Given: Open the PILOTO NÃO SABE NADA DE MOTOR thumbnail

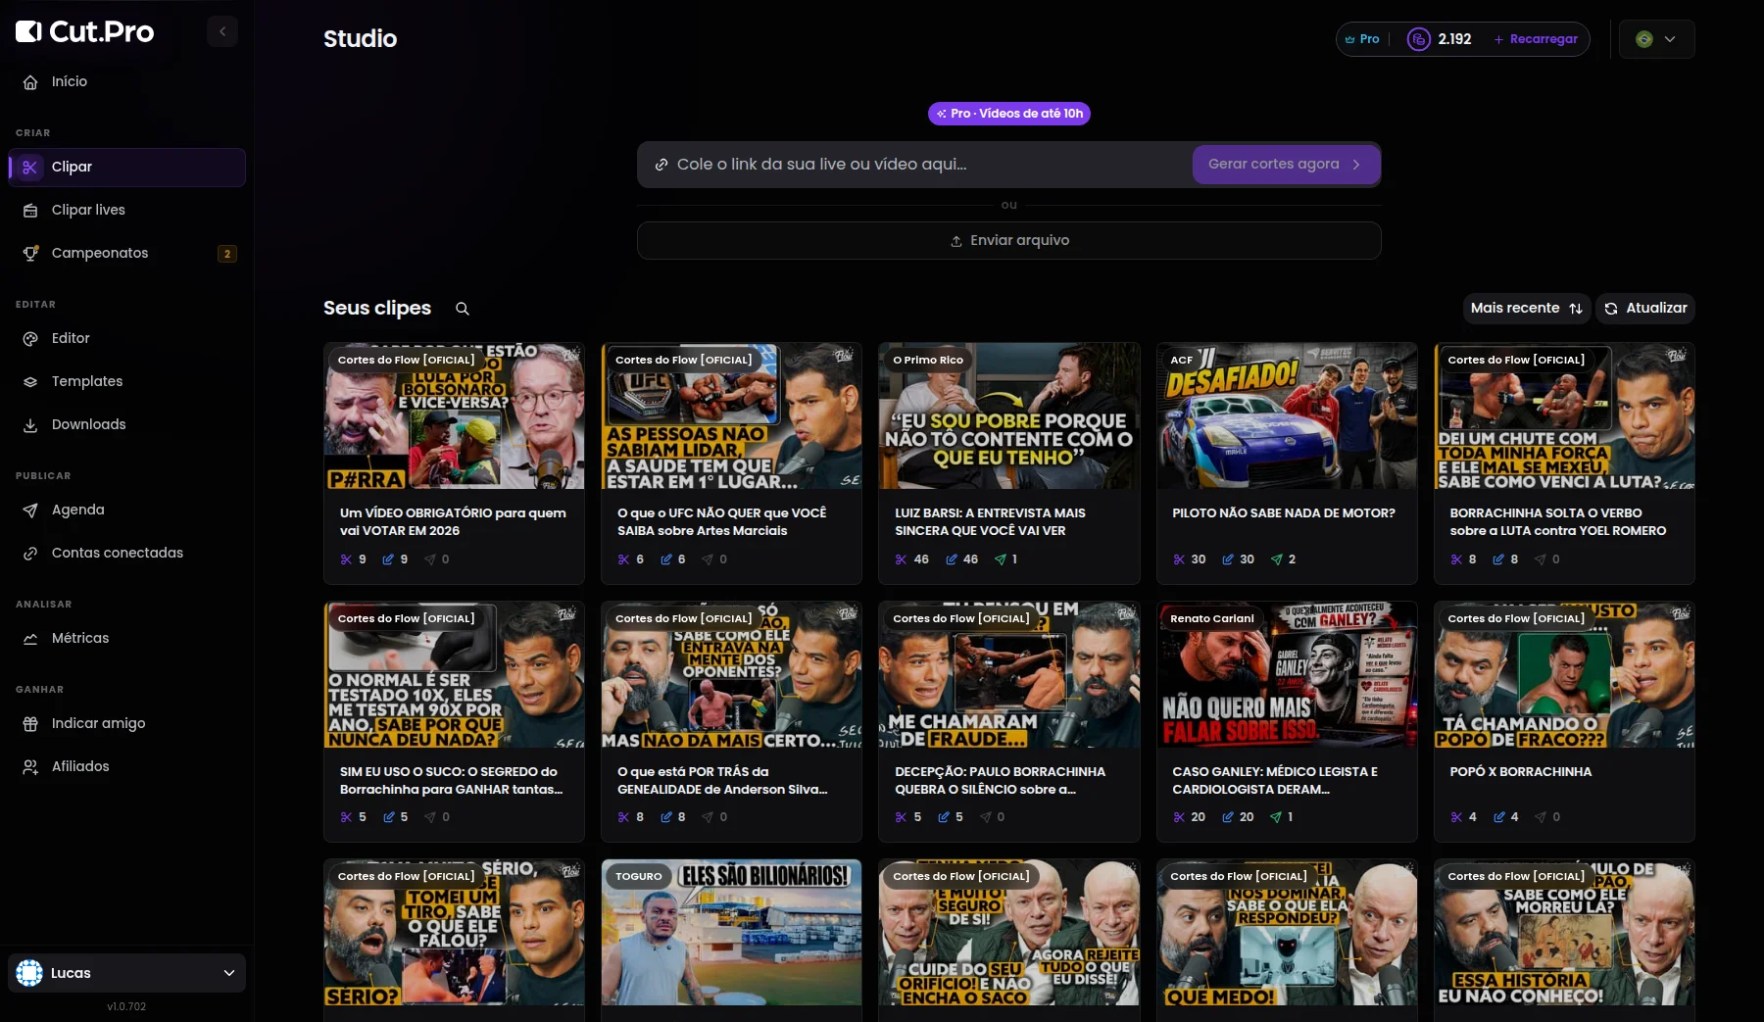Looking at the screenshot, I should point(1287,416).
